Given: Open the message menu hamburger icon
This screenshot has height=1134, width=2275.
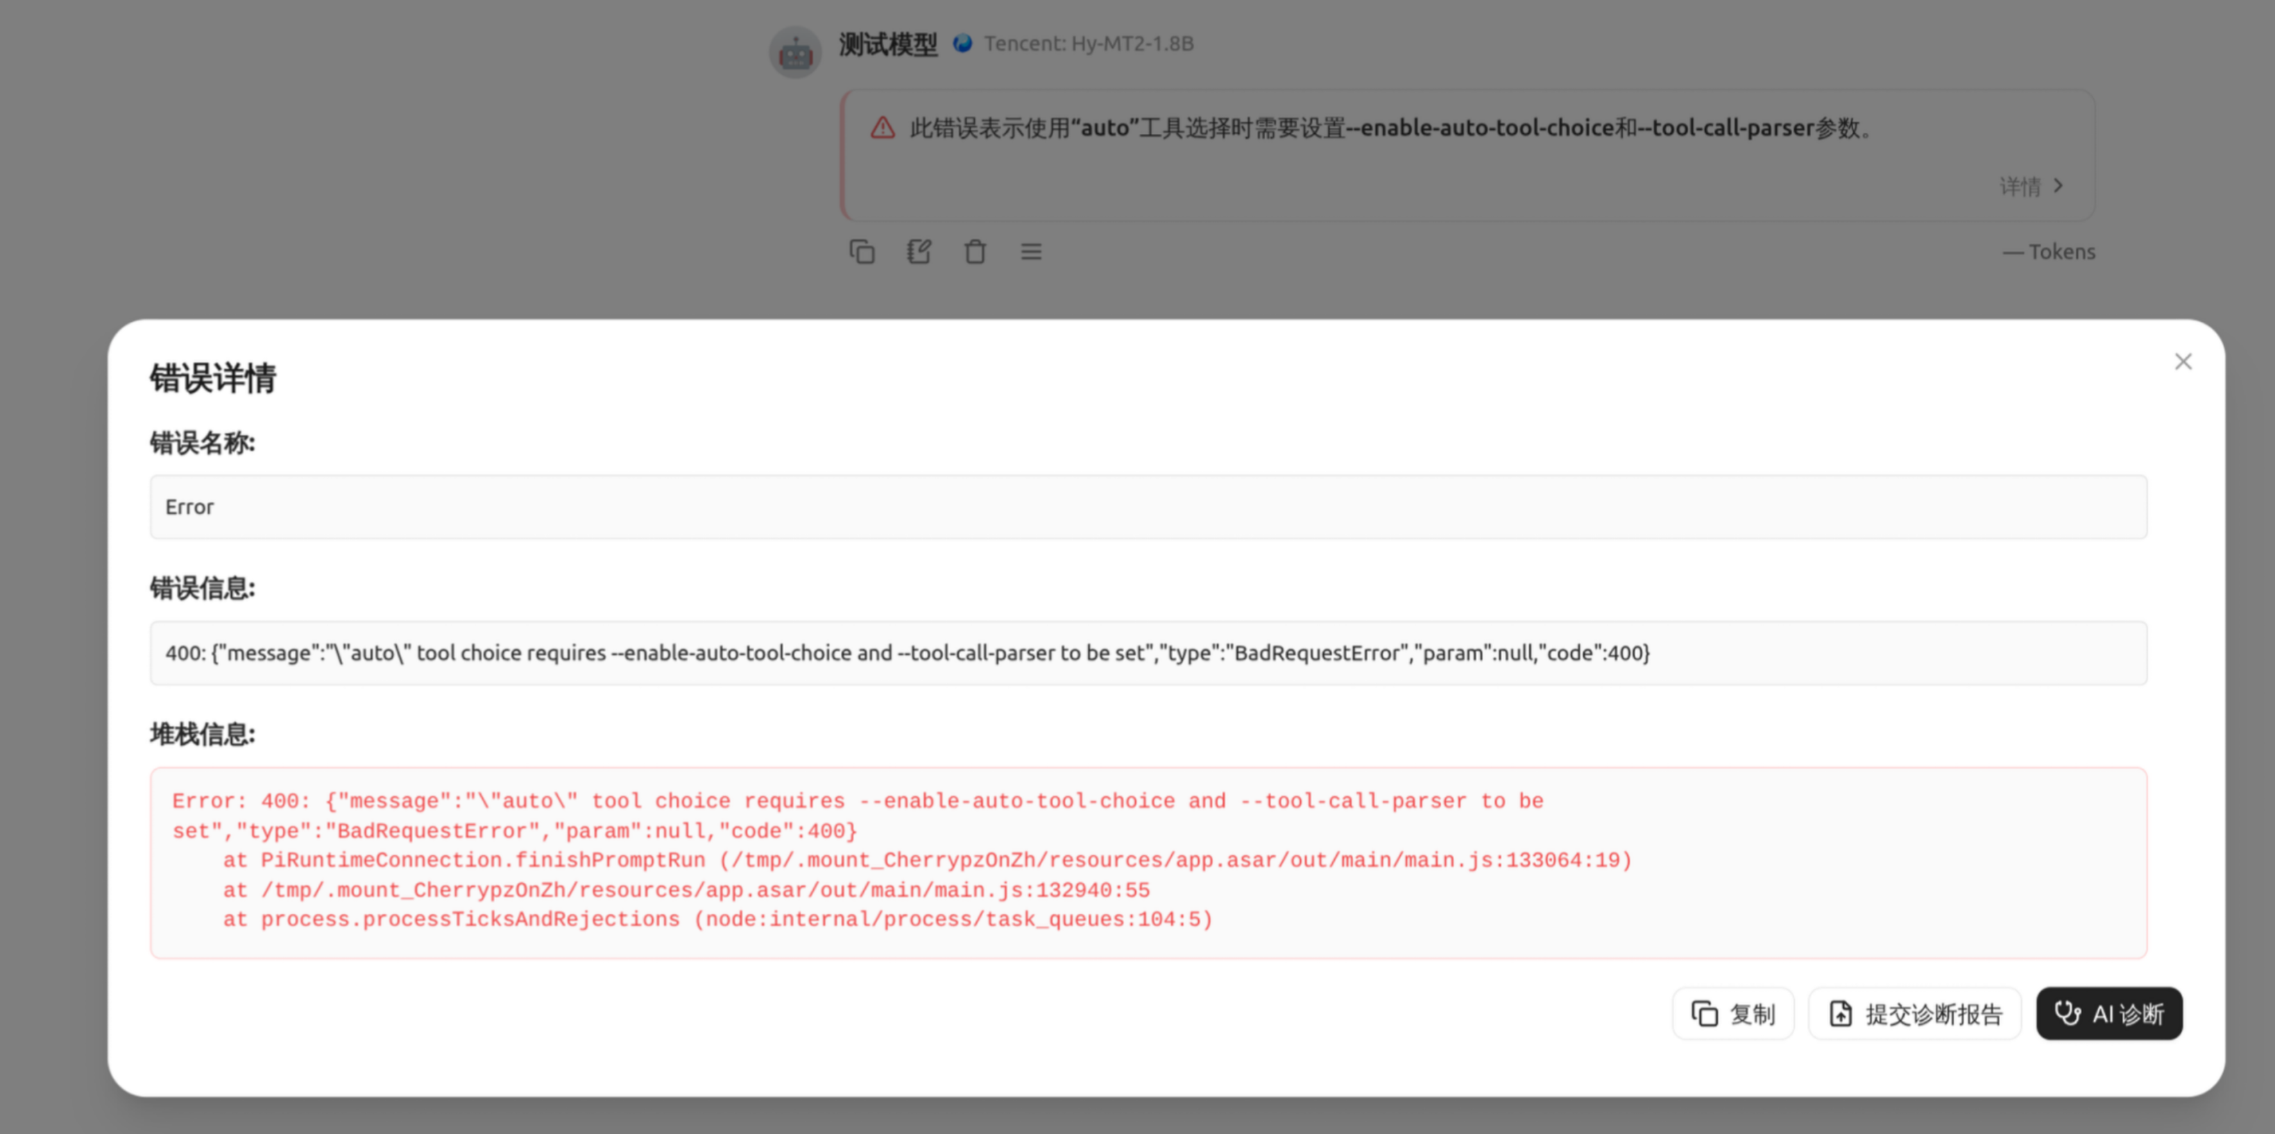Looking at the screenshot, I should [1032, 252].
